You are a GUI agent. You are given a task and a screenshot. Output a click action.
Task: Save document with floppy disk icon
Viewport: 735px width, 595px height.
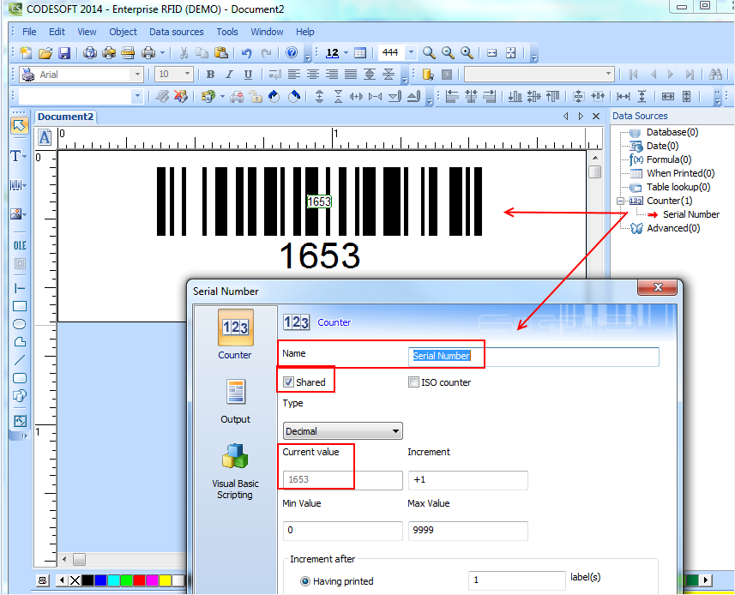point(63,53)
